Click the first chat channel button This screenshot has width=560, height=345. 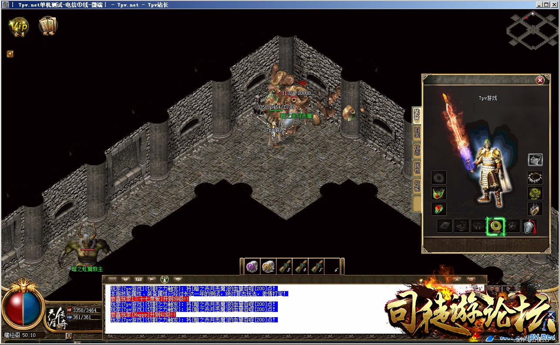(x=113, y=279)
